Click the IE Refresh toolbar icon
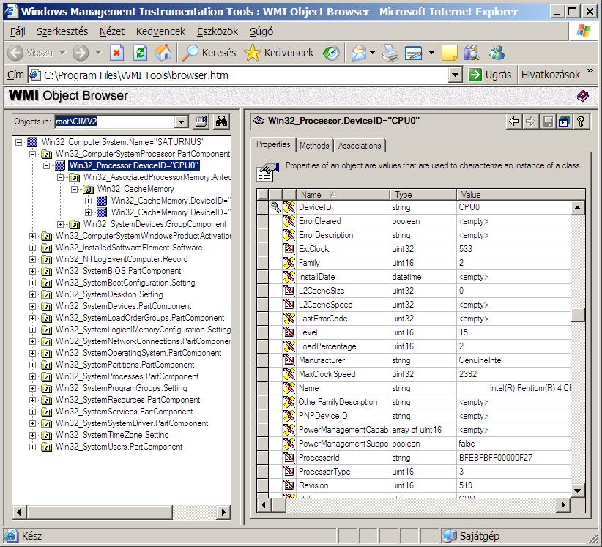 point(141,53)
